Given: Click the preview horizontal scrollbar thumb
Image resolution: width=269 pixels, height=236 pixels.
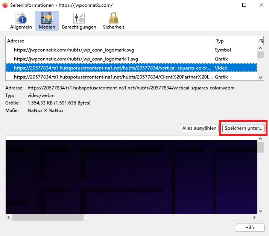Looking at the screenshot, I should click(x=48, y=217).
